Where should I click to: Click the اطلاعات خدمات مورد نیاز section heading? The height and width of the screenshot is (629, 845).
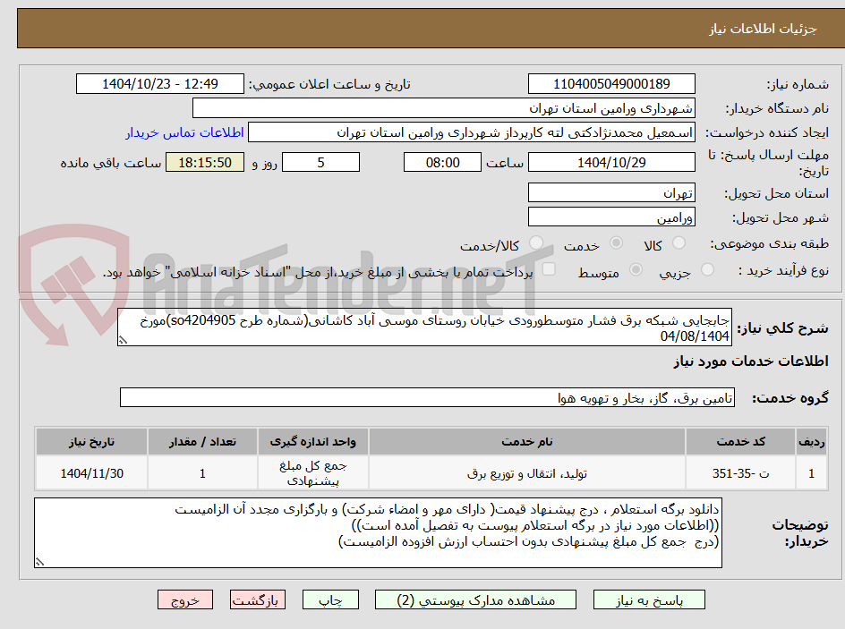(751, 361)
